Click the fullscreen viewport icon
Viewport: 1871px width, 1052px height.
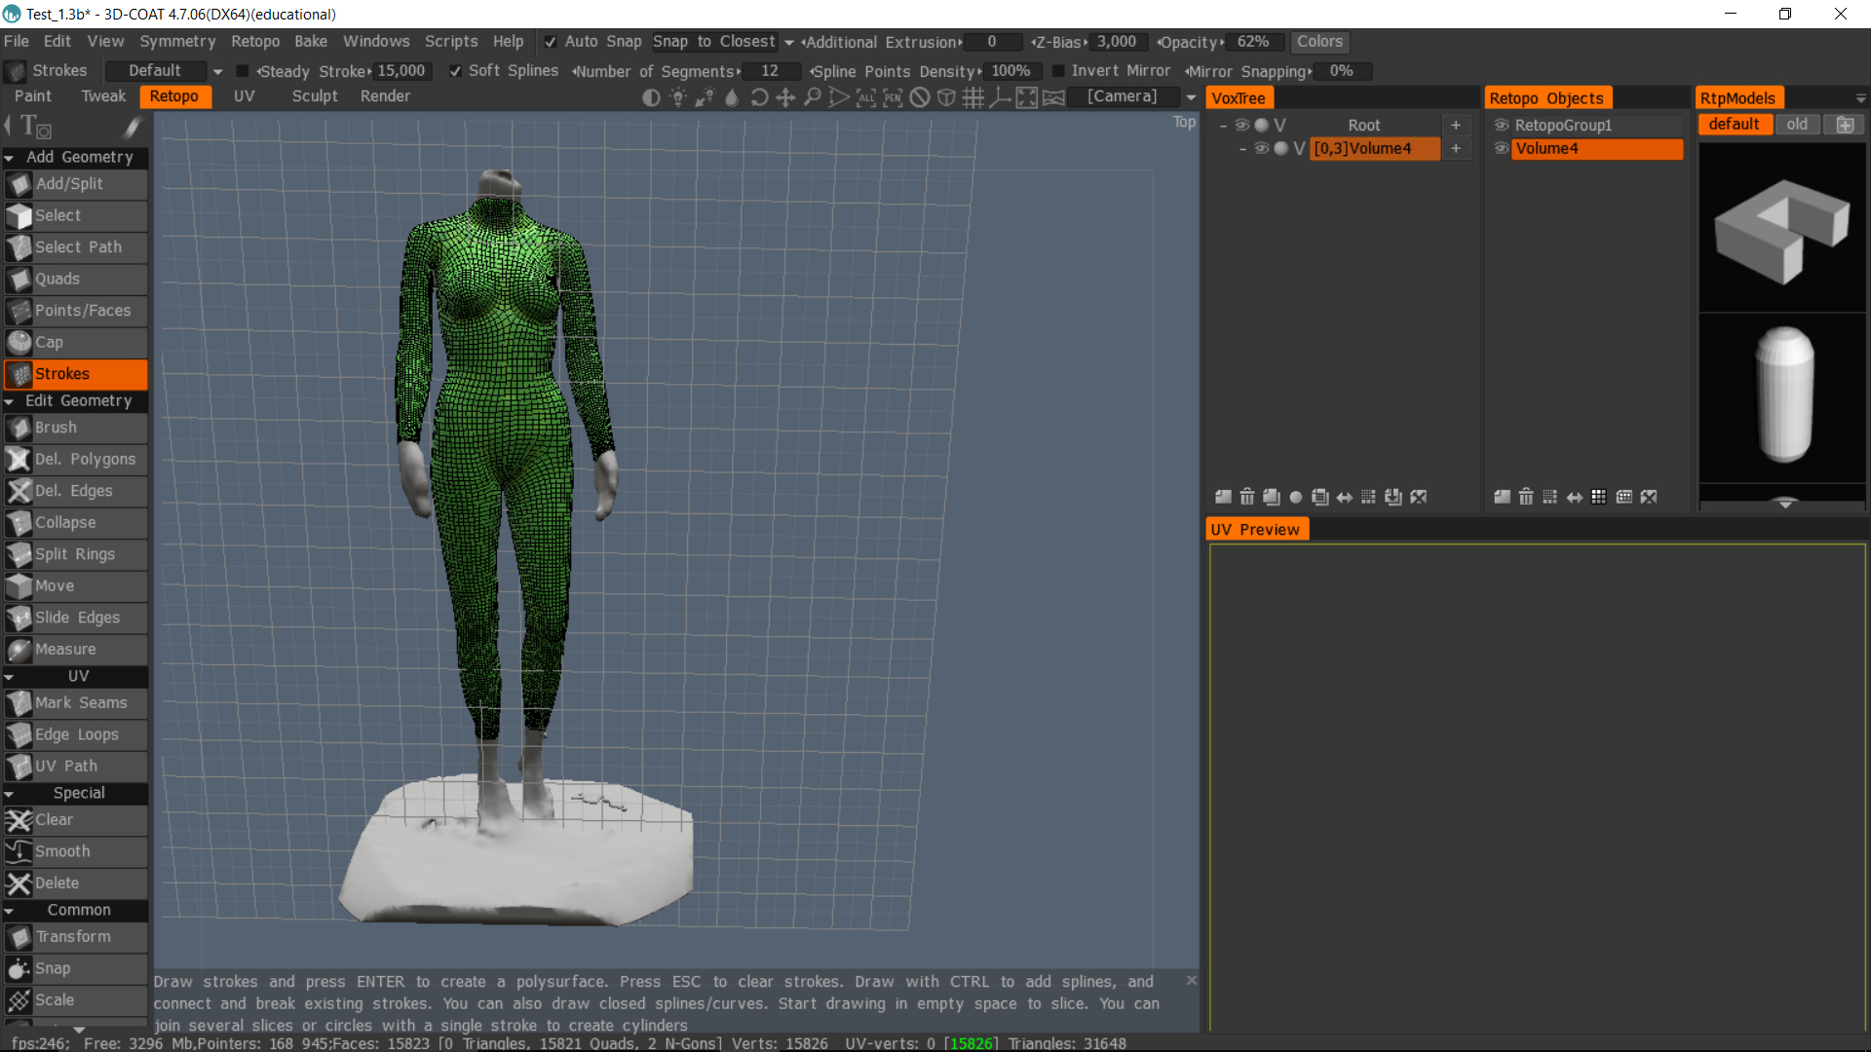[x=1026, y=97]
